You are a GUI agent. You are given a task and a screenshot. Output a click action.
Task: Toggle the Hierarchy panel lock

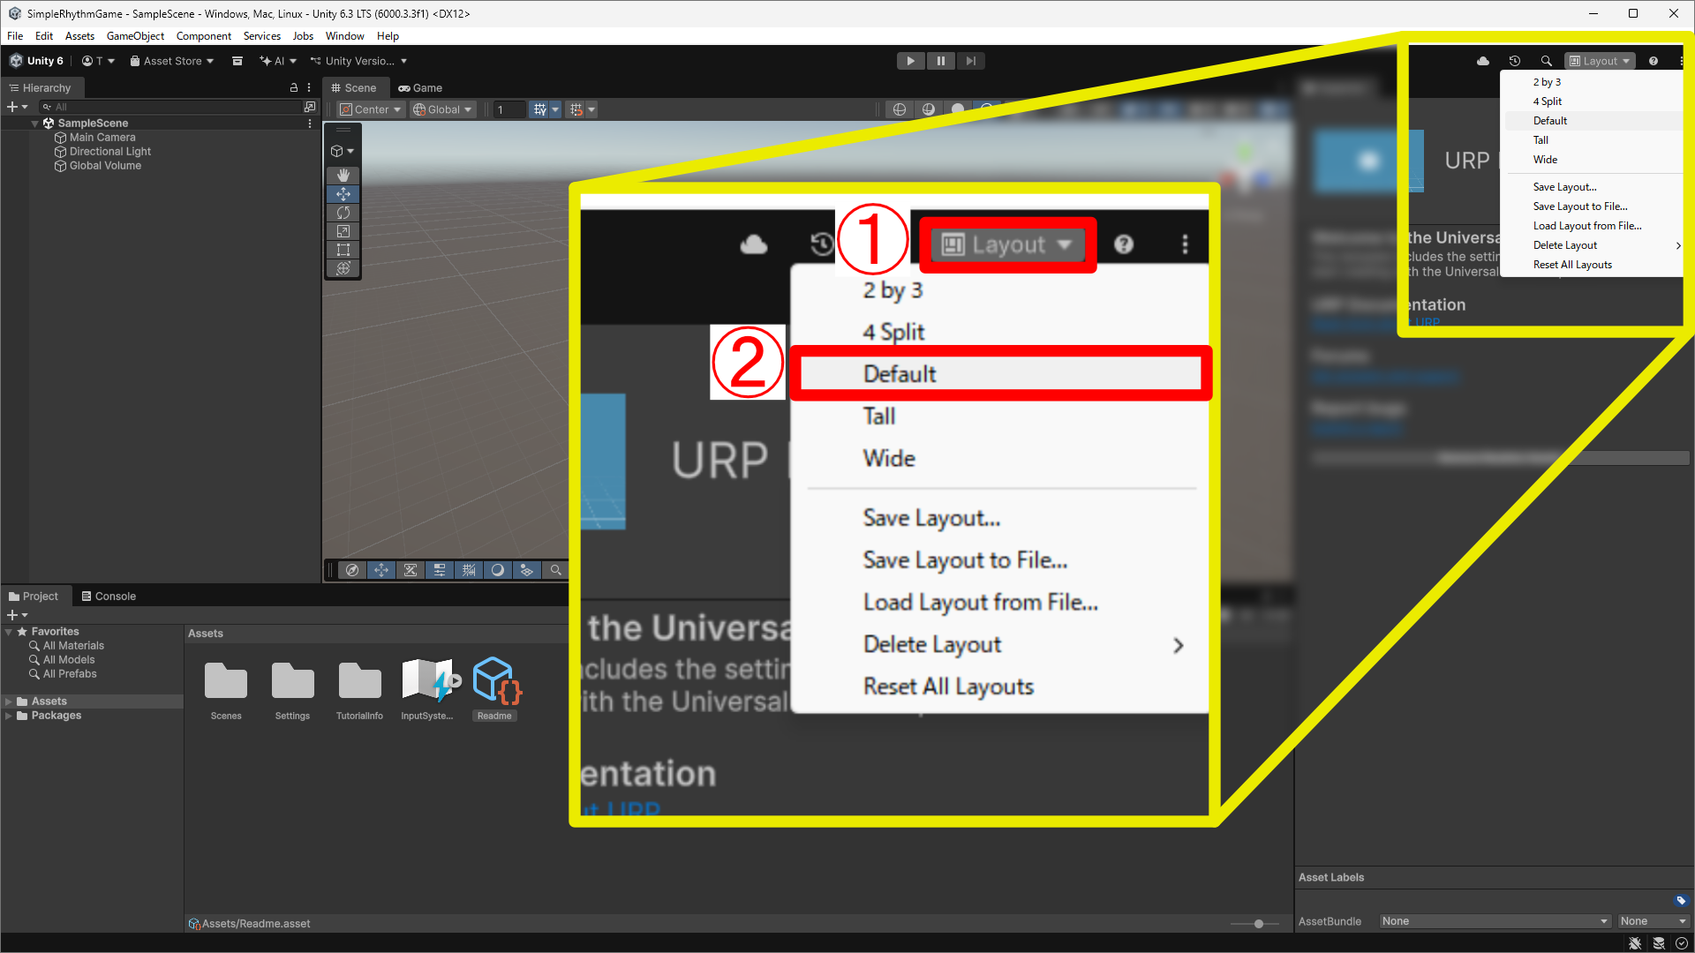coord(294,87)
